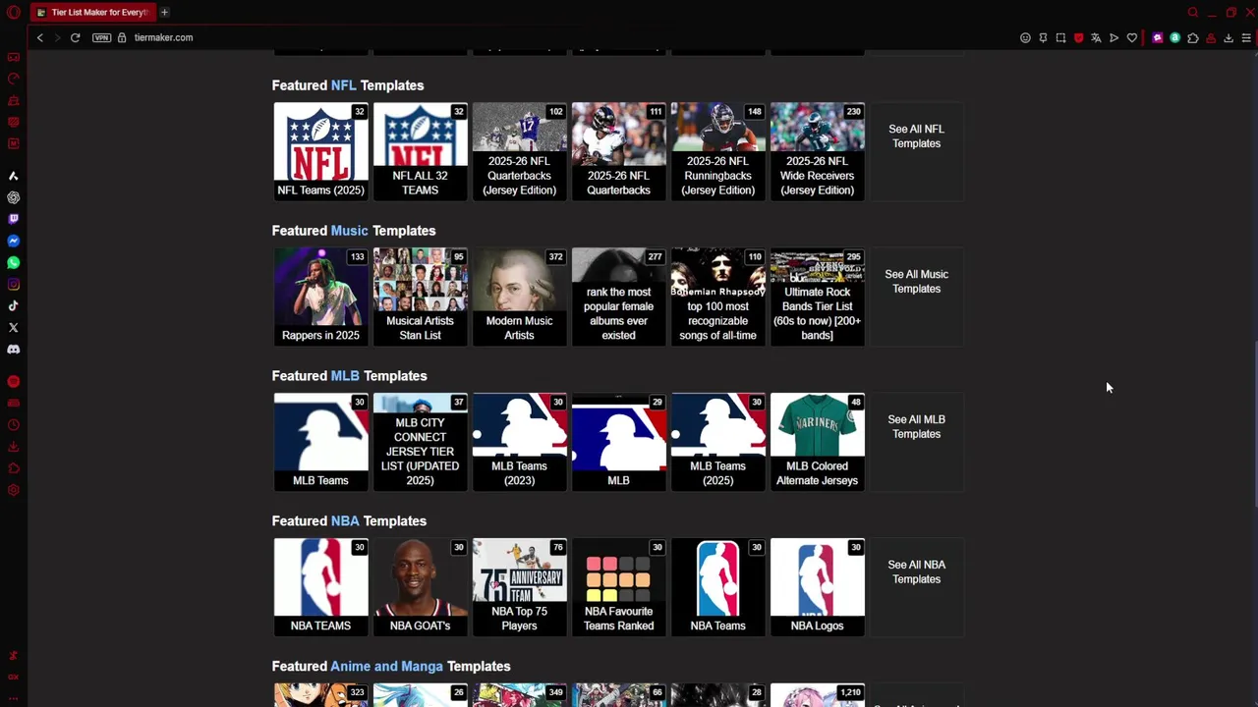This screenshot has height=707, width=1258.
Task: Open a new tab with plus button
Action: pos(164,12)
